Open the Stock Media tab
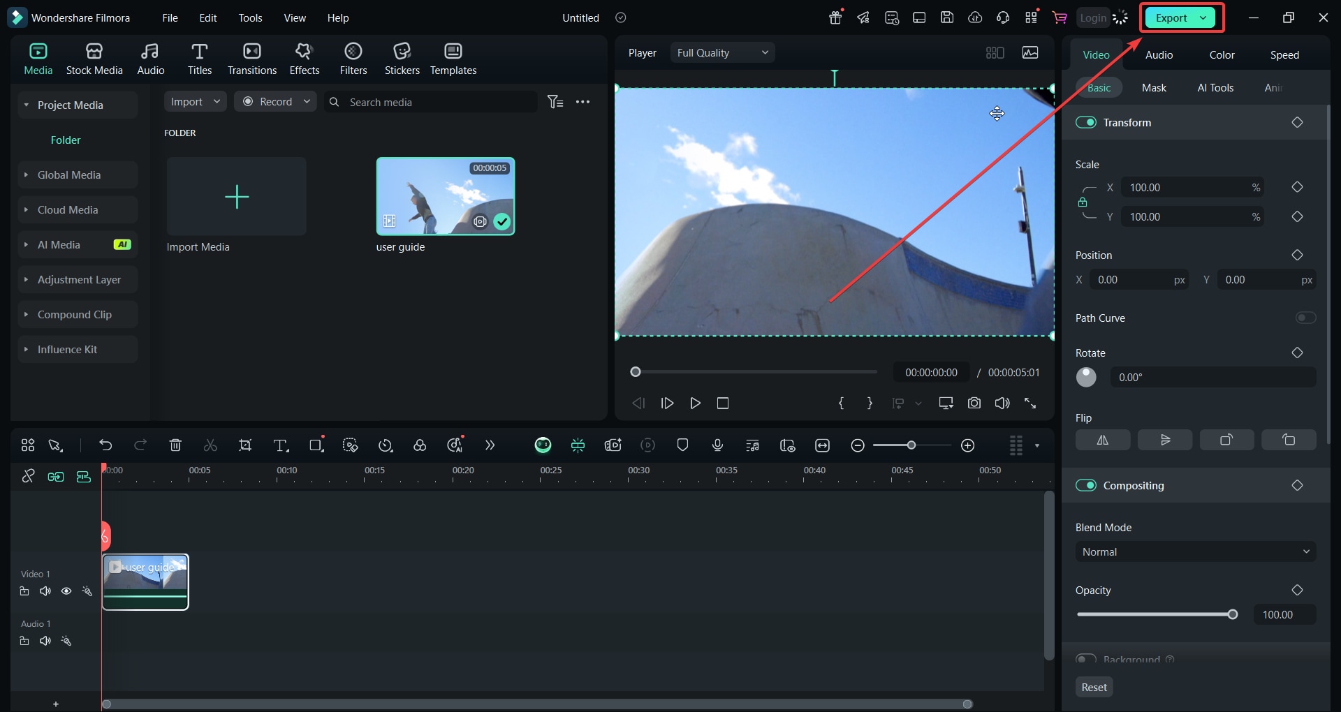The image size is (1341, 712). (94, 59)
